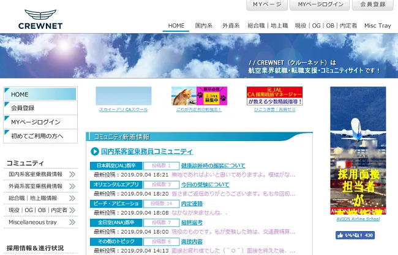Screen dimensions: 398x255
Task: Open the MYページログイン top button
Action: 320,4
